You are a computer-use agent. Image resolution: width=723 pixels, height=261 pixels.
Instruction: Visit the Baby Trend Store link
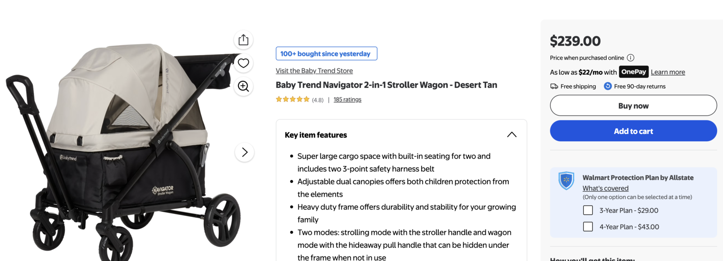[314, 71]
